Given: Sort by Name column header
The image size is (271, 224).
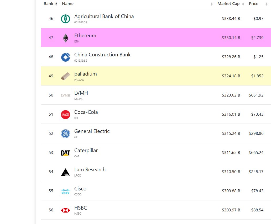Looking at the screenshot, I should pos(68,4).
